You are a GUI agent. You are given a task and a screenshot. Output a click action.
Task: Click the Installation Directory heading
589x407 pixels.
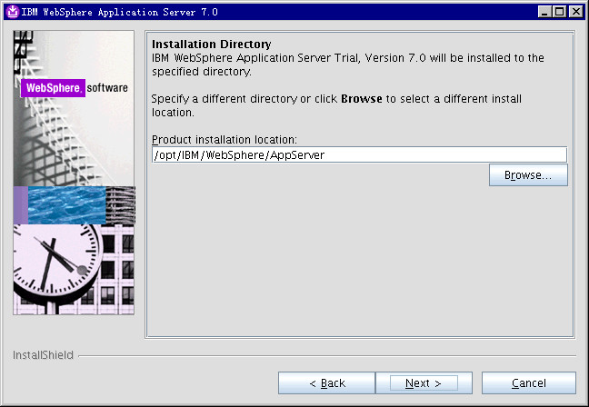pos(211,44)
